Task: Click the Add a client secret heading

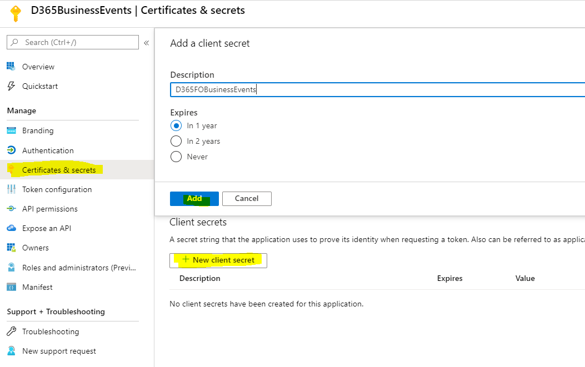Action: [x=209, y=43]
